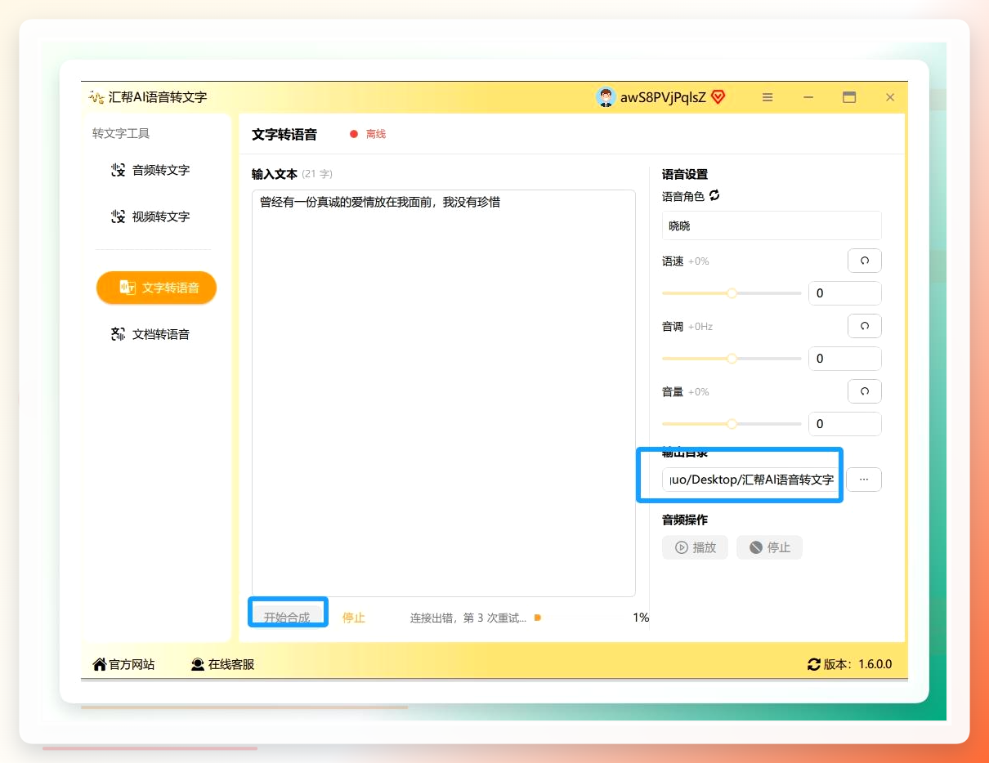The image size is (989, 763).
Task: Click the user avatar icon
Action: coord(606,97)
